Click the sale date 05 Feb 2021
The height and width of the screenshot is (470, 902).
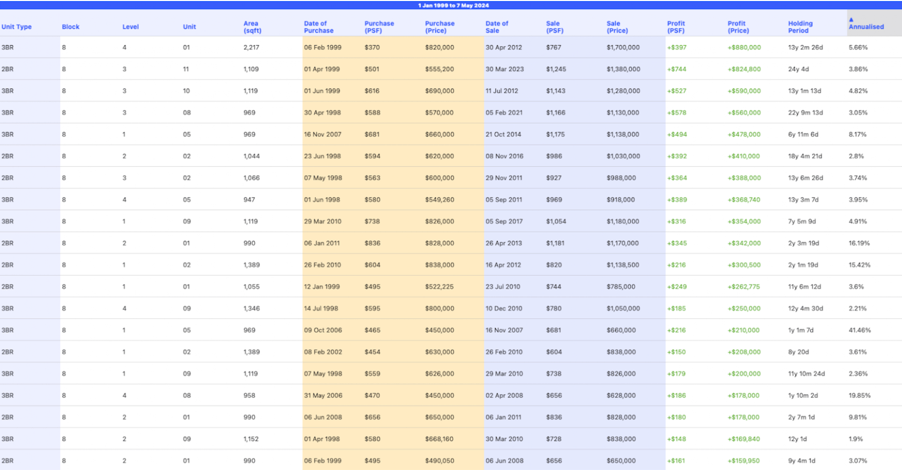pos(505,113)
